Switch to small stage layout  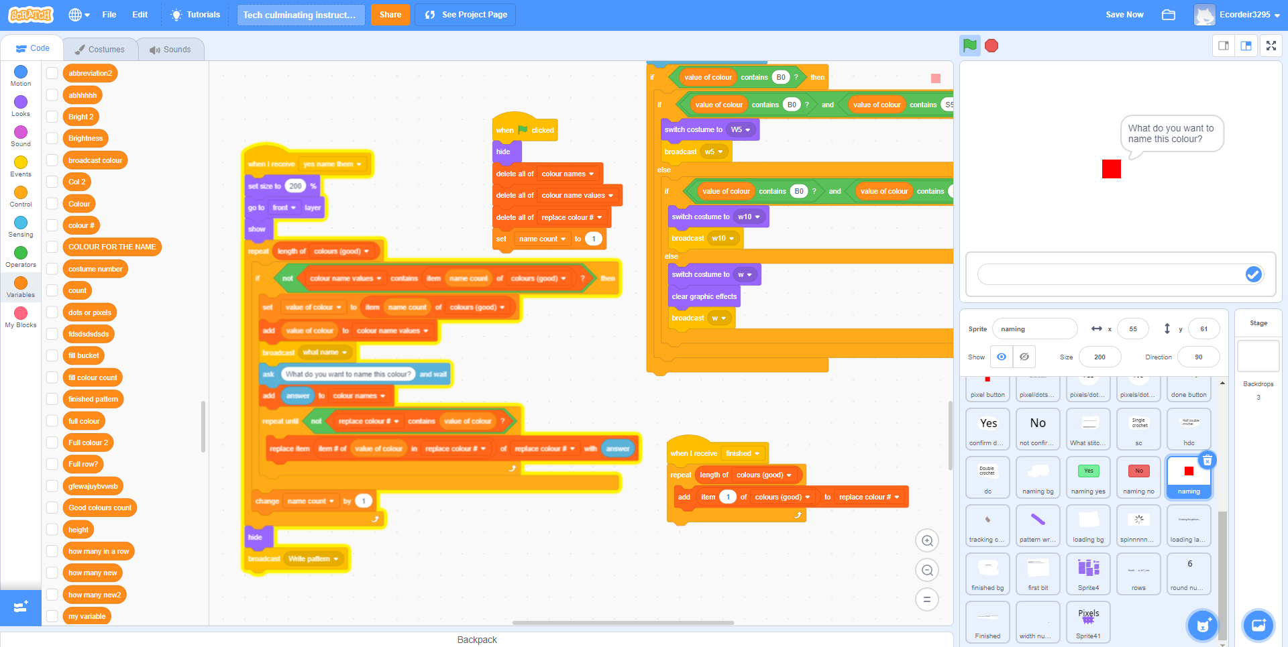coord(1224,46)
